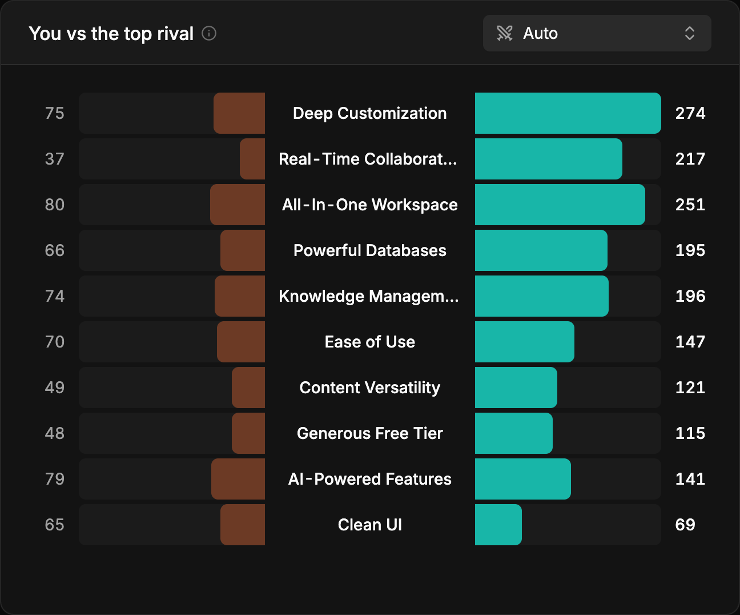This screenshot has height=615, width=740.
Task: Click the teal bar for All-In-One Workspace
Action: click(x=560, y=205)
